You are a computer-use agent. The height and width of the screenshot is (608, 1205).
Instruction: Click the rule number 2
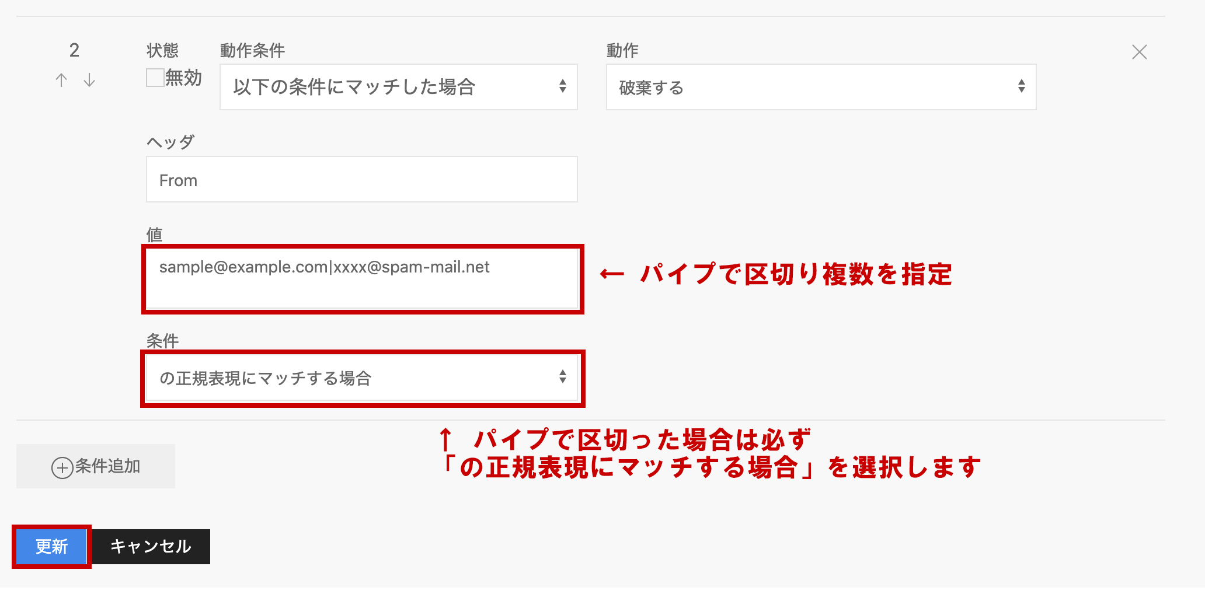tap(74, 51)
